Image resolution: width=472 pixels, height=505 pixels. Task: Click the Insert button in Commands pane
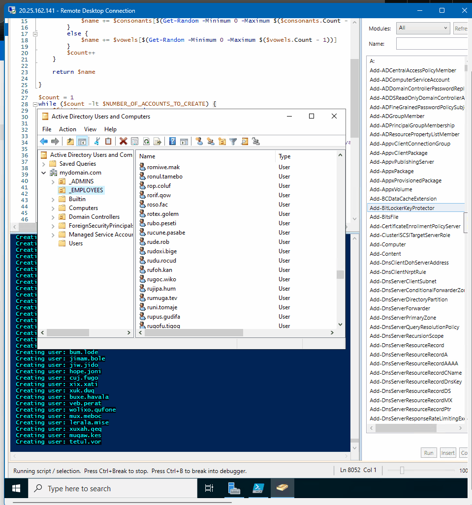(448, 453)
